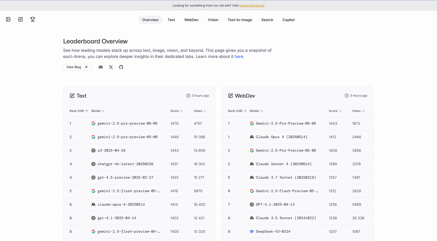This screenshot has width=437, height=241.
Task: Click the View Blog button
Action: [77, 67]
